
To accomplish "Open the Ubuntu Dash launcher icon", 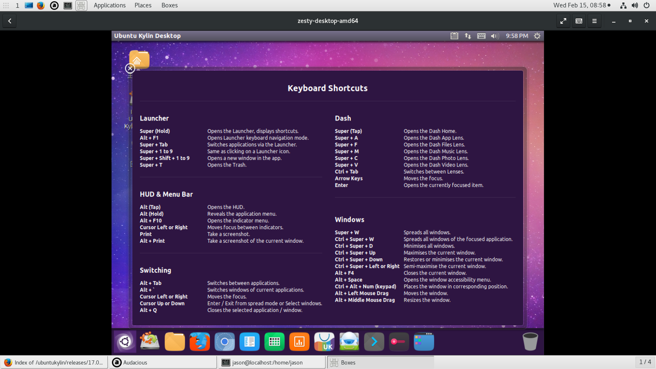I will coord(125,342).
